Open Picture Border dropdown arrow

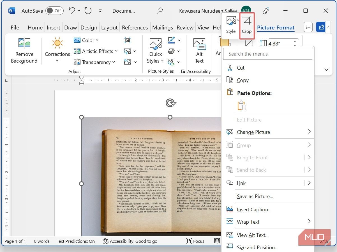pyautogui.click(x=179, y=40)
